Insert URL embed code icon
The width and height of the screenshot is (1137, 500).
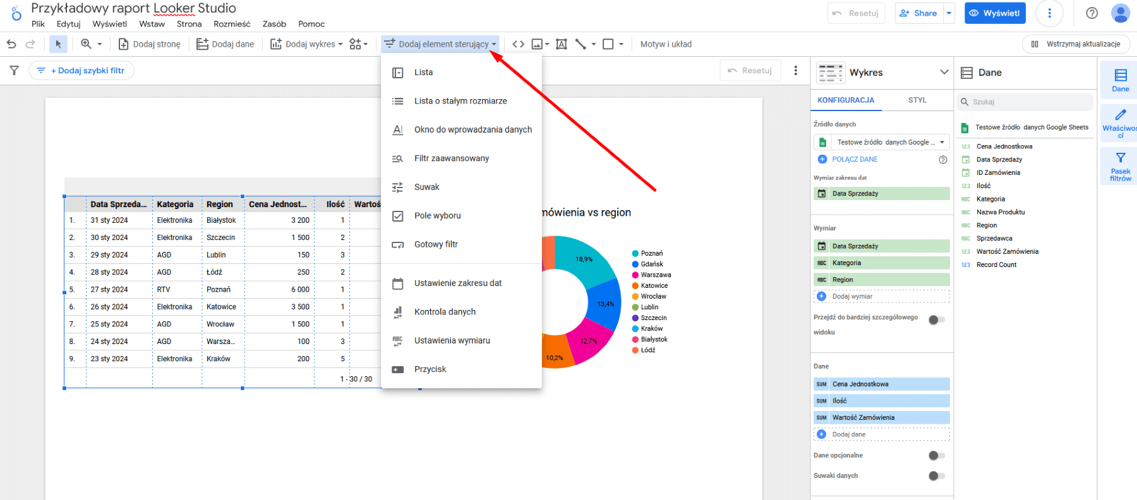point(518,44)
